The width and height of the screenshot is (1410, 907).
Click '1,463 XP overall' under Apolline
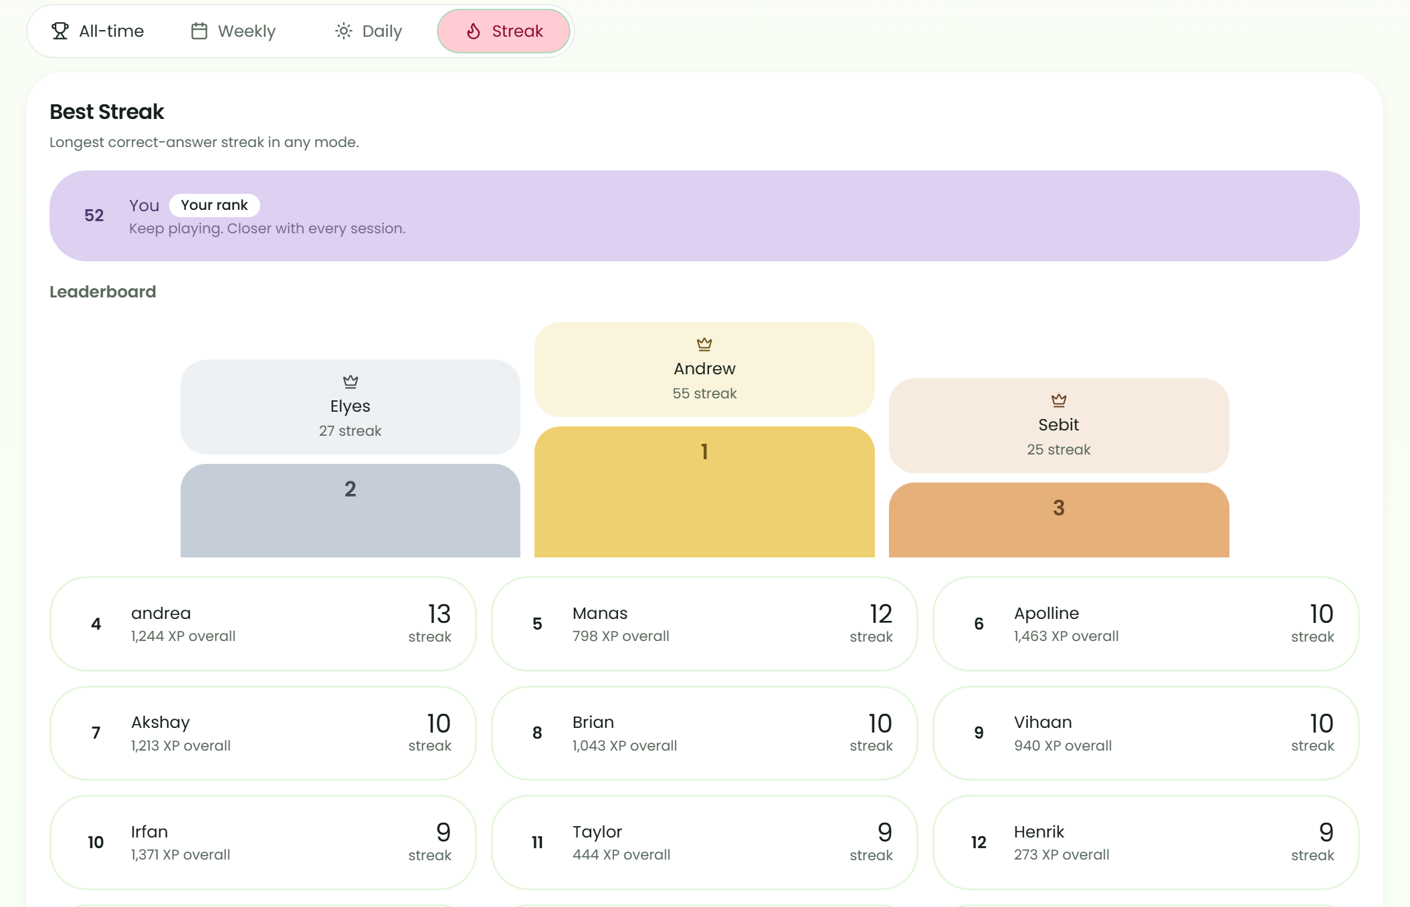point(1066,636)
